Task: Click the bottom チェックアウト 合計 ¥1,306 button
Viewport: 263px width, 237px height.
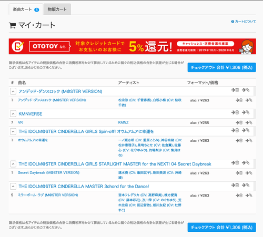Action: 221,228
